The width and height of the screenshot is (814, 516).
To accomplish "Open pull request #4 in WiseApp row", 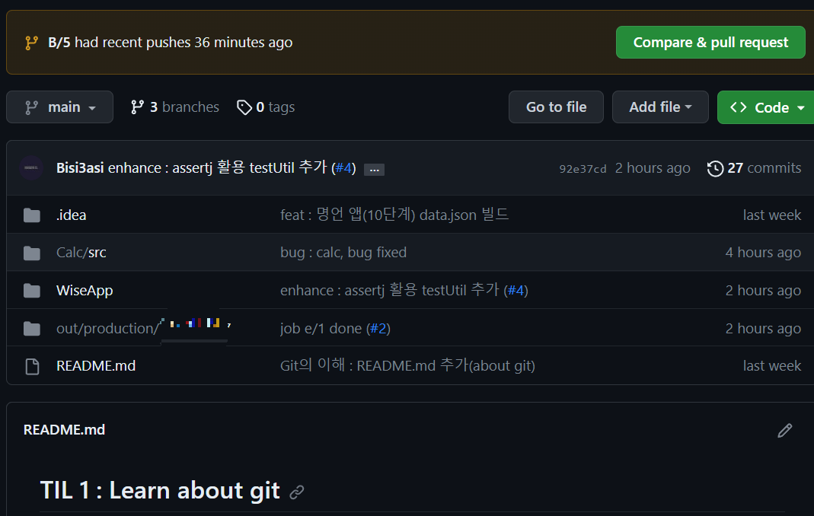I will 516,290.
